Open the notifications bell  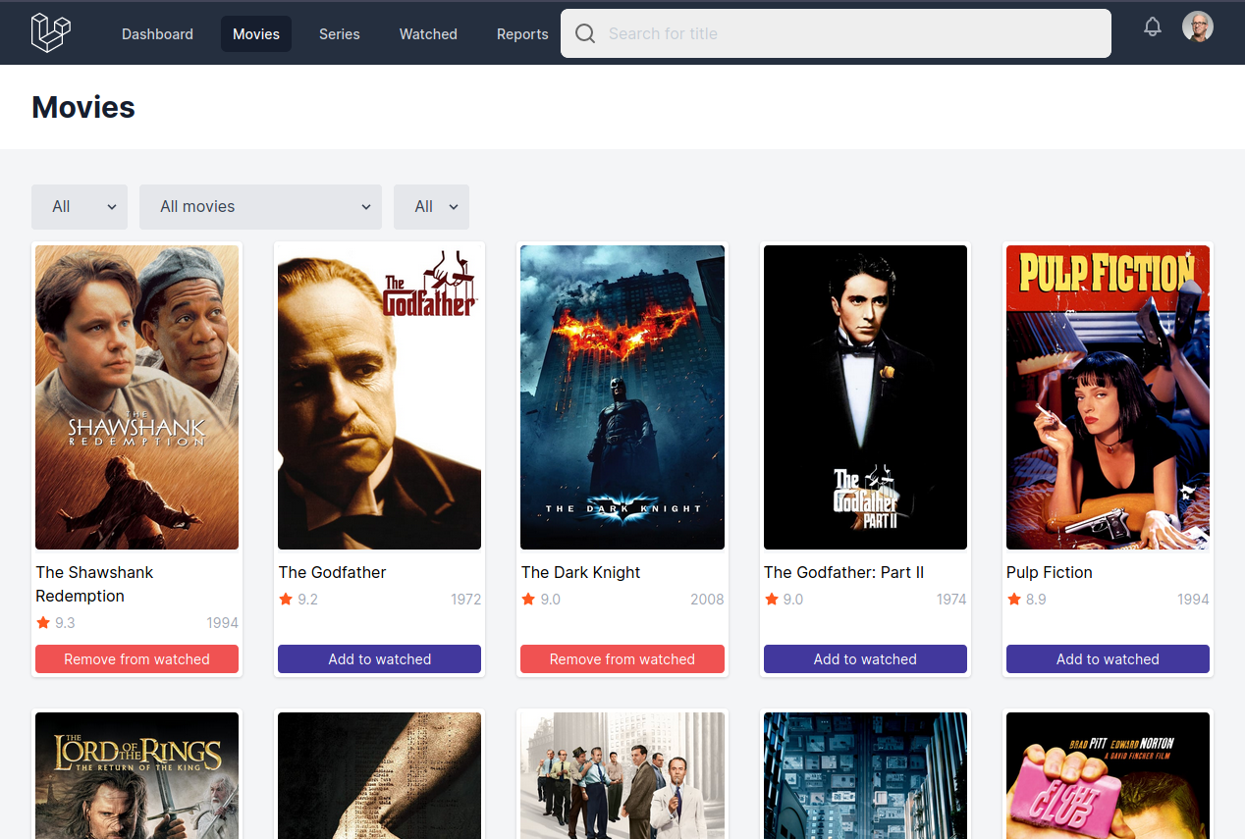[x=1153, y=27]
